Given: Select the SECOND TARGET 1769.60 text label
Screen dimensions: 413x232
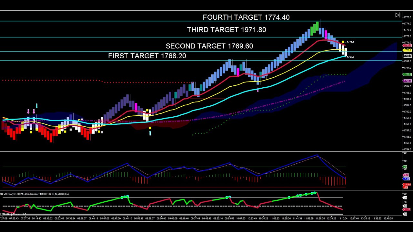Looking at the screenshot, I should pyautogui.click(x=209, y=46).
